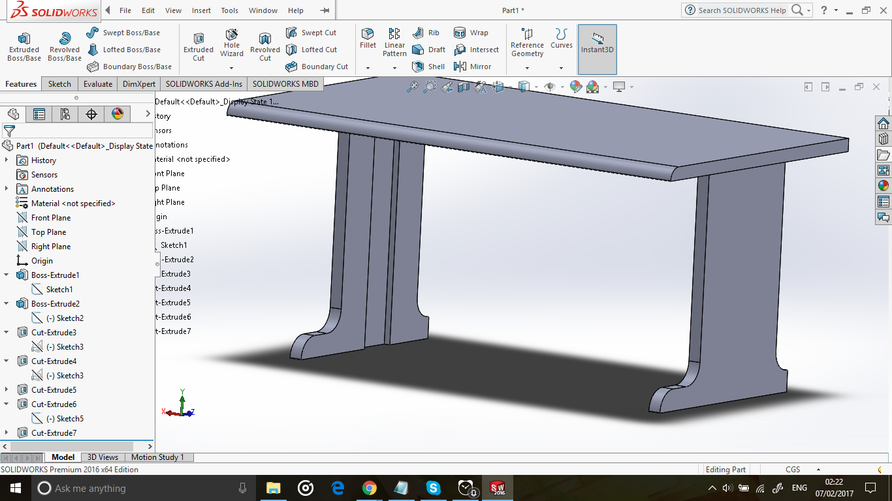Open the Hole Wizard tool

click(x=232, y=43)
